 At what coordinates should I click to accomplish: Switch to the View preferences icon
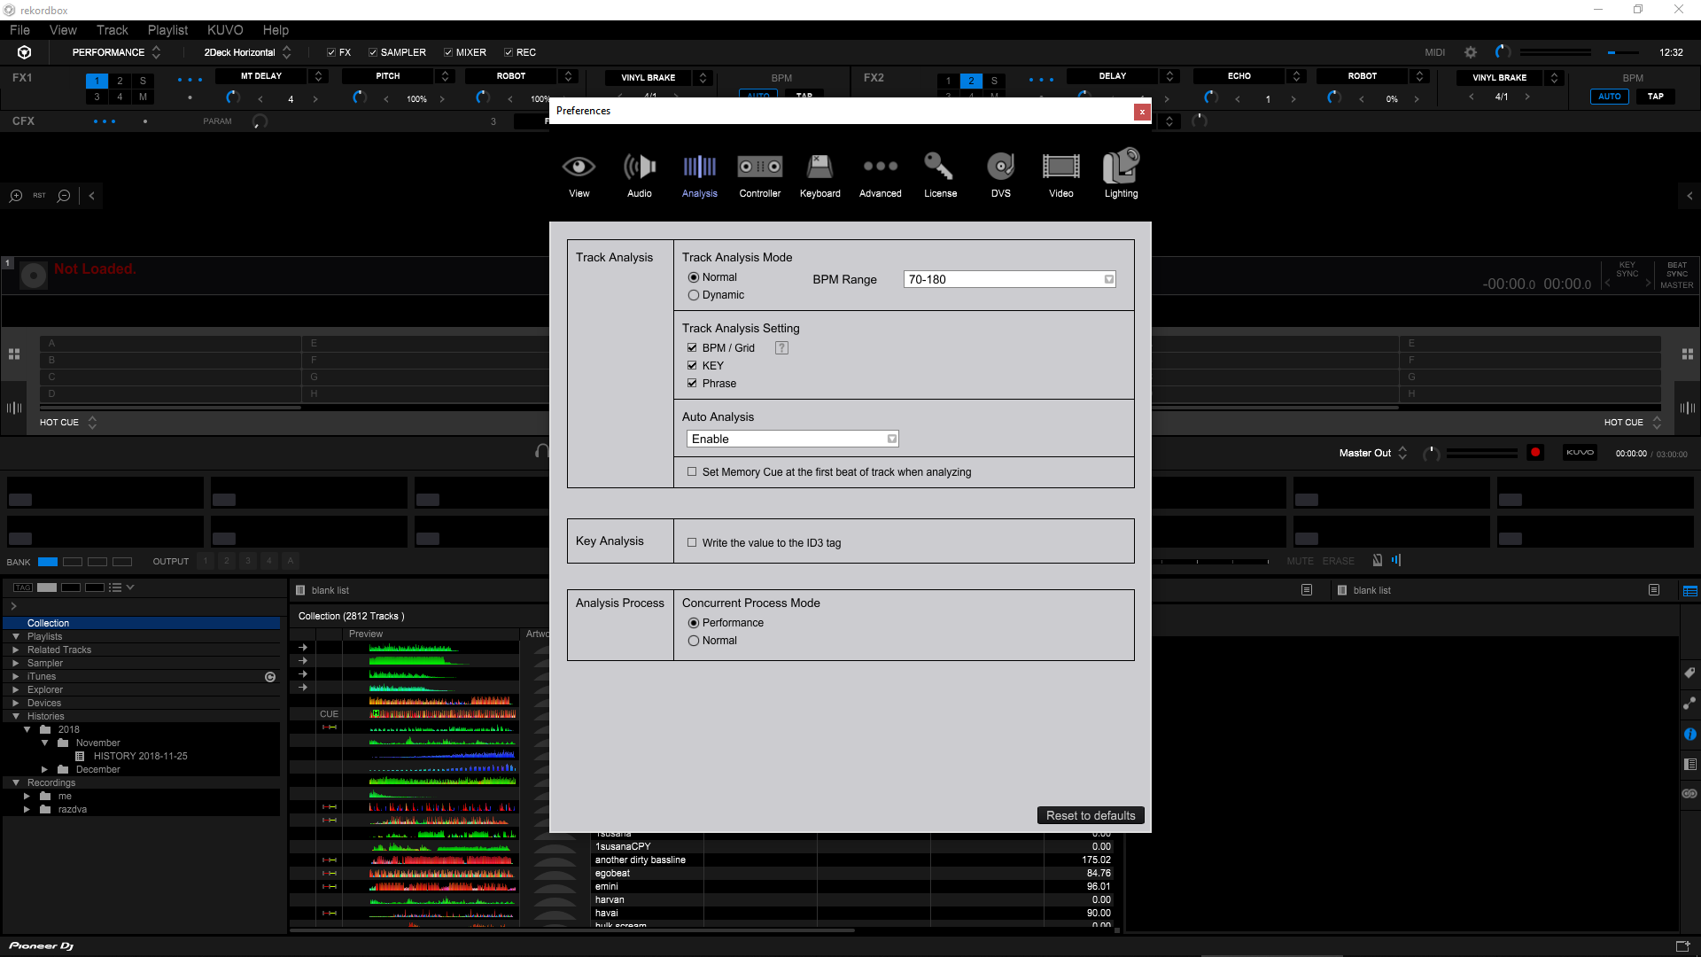579,174
